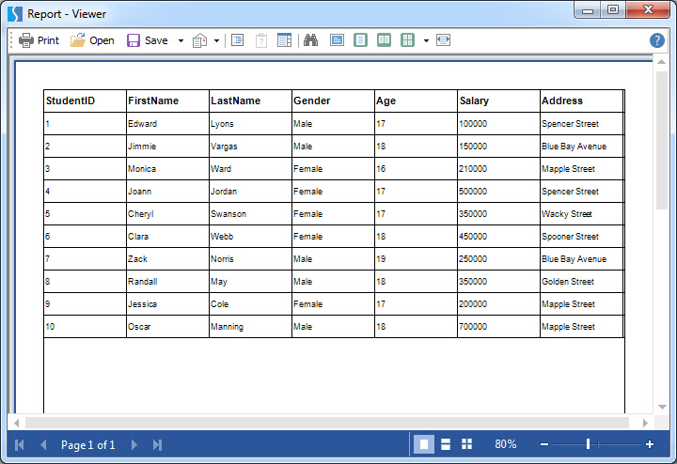Click the toolbar drag grip handle
The width and height of the screenshot is (677, 464).
11,40
